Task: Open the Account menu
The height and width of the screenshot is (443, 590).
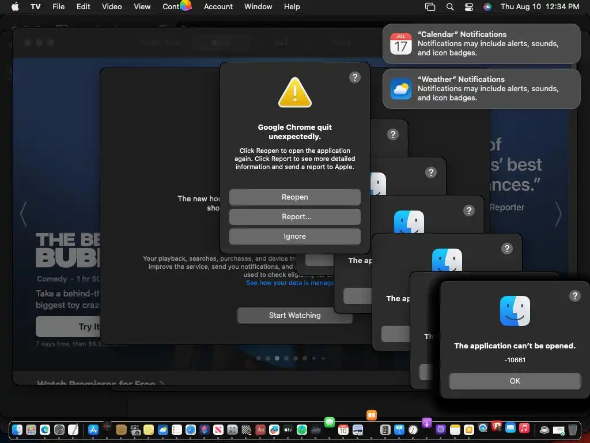Action: pos(218,6)
